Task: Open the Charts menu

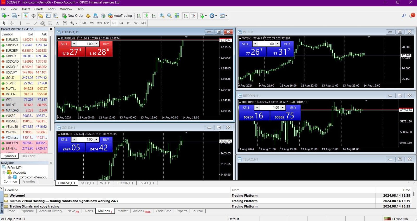Action: point(39,9)
